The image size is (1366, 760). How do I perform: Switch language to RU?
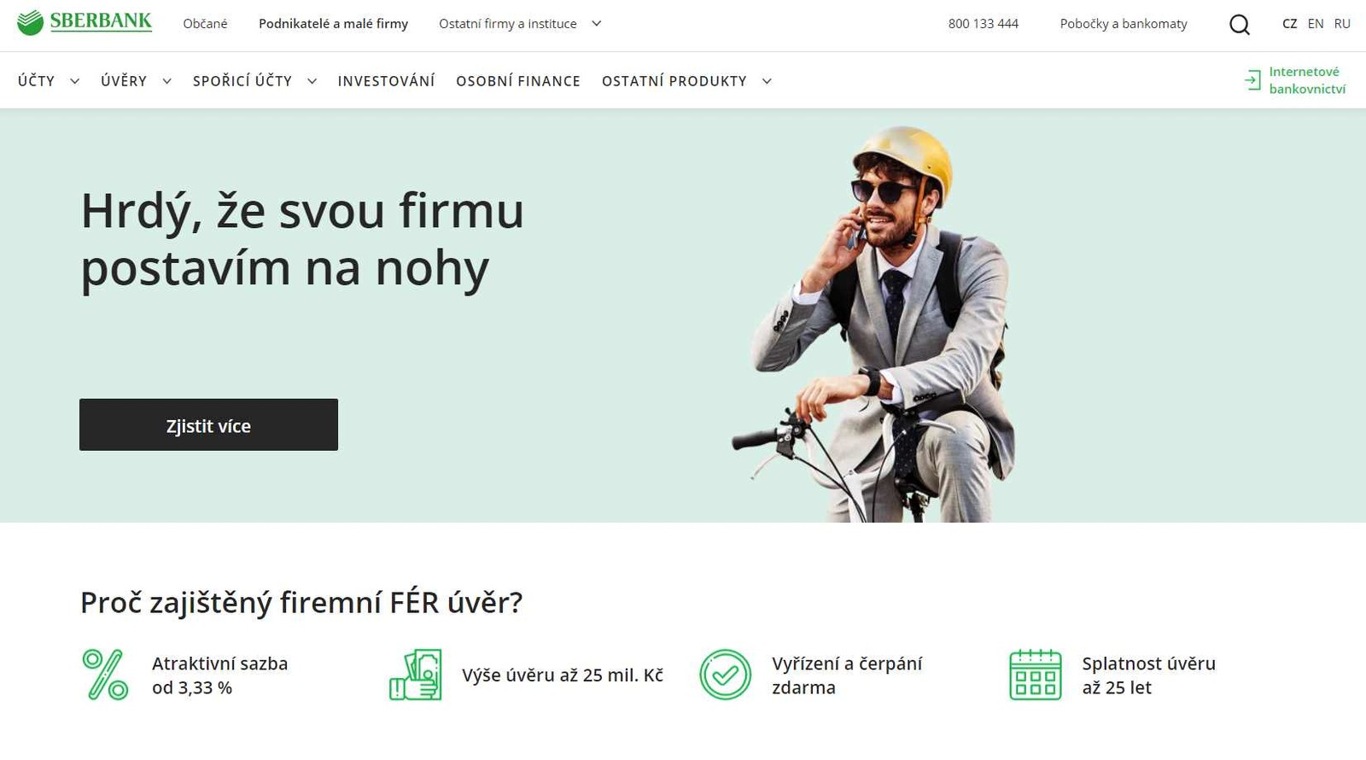pyautogui.click(x=1342, y=24)
